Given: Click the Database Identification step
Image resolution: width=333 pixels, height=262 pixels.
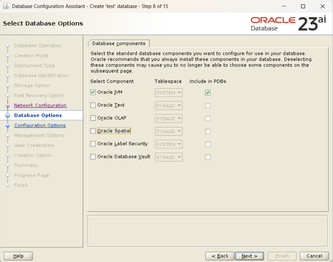Looking at the screenshot, I should [x=41, y=75].
